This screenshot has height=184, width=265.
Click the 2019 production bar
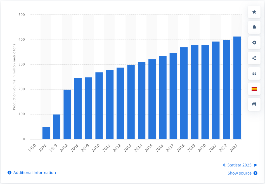(195, 92)
